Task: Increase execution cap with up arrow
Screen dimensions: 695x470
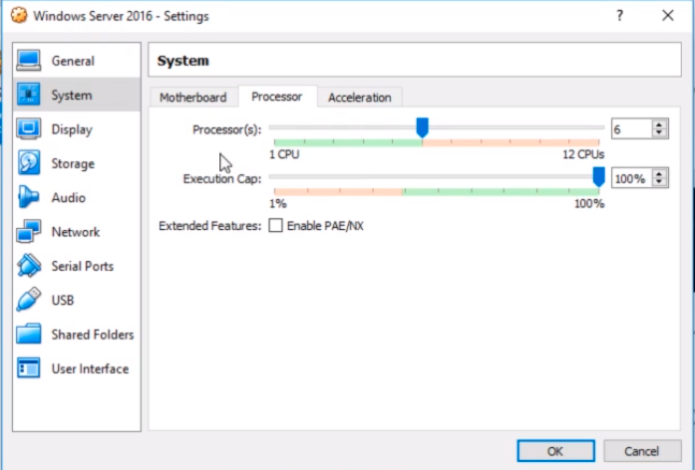Action: (659, 174)
